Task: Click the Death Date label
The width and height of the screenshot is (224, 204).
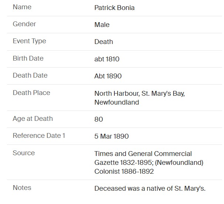Action: pyautogui.click(x=30, y=75)
